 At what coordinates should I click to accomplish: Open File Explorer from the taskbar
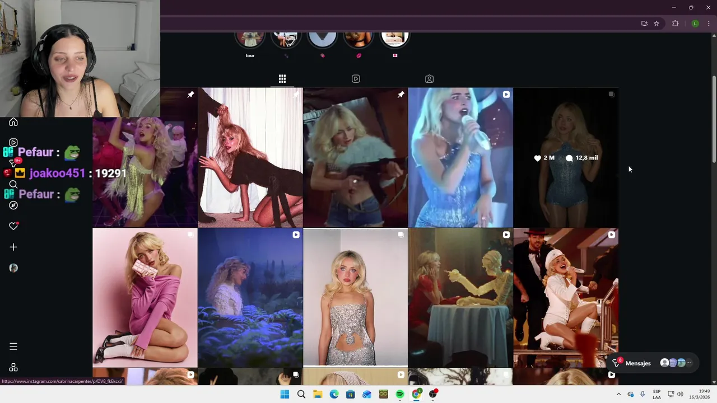click(318, 395)
